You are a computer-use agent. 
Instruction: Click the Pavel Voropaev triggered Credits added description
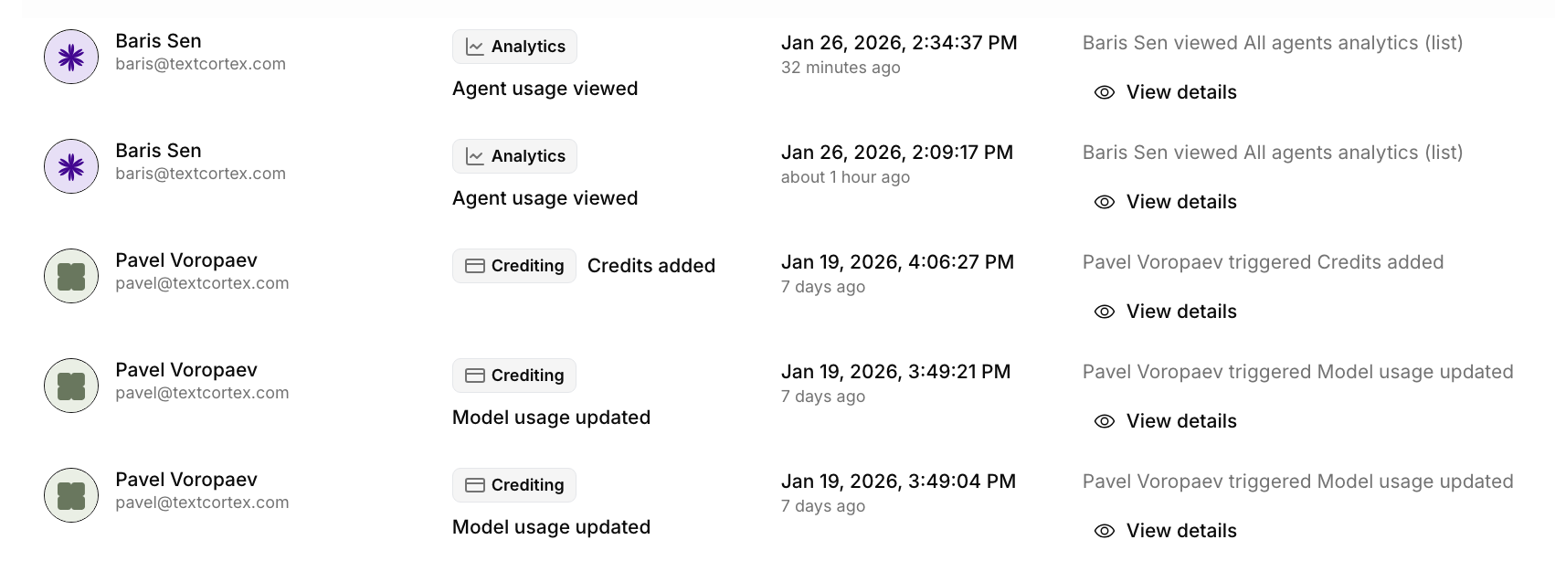point(1263,262)
